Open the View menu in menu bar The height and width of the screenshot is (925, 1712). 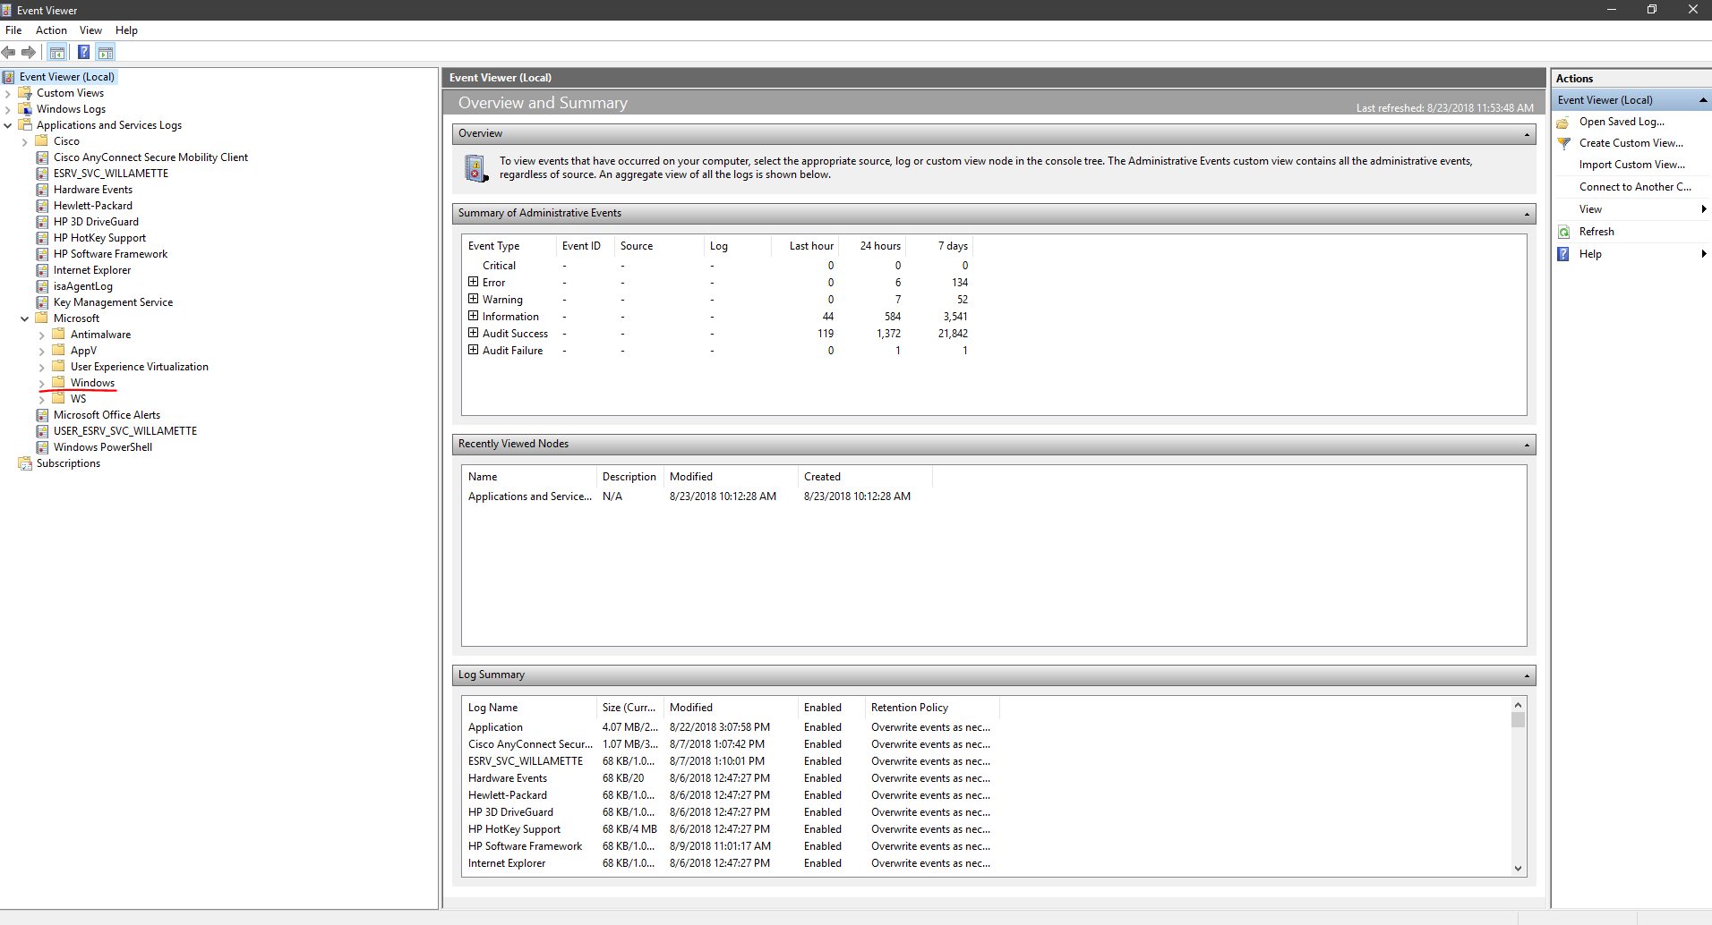90,30
